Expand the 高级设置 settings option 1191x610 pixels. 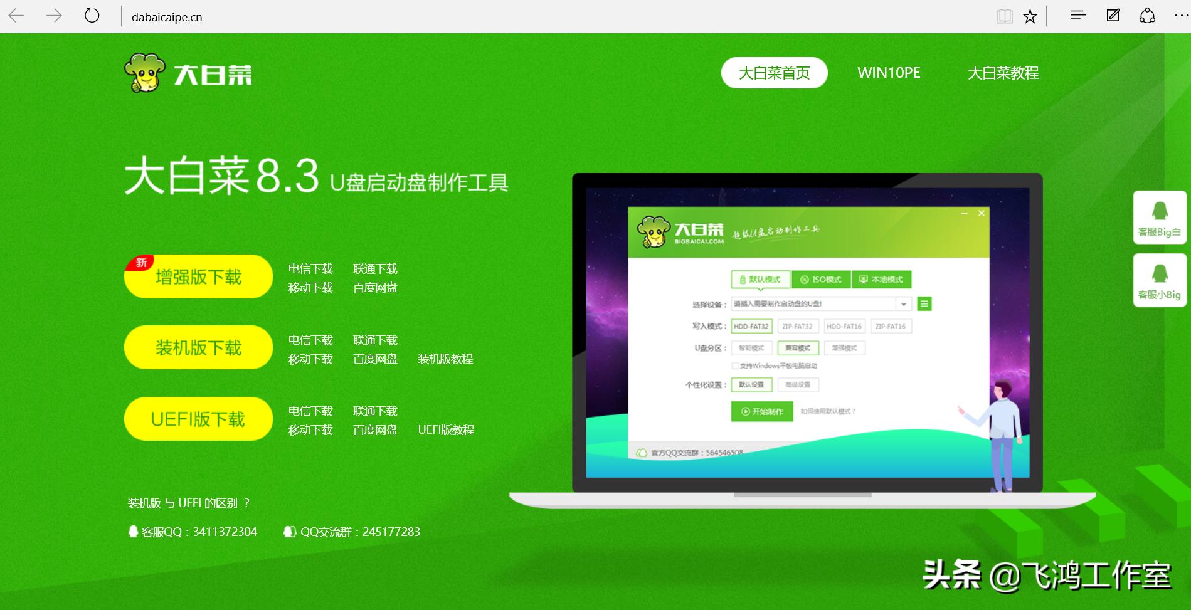coord(799,384)
